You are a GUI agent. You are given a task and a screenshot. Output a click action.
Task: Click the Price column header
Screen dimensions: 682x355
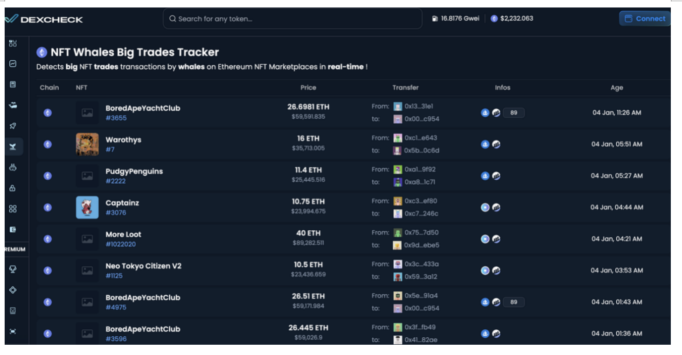click(308, 88)
